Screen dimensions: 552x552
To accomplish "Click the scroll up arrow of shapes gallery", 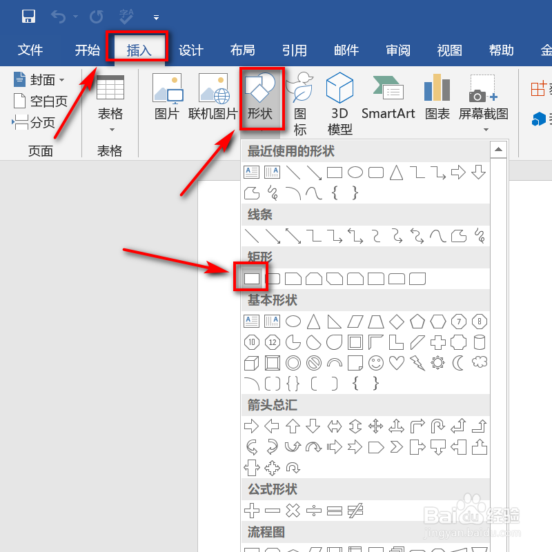I will 498,150.
